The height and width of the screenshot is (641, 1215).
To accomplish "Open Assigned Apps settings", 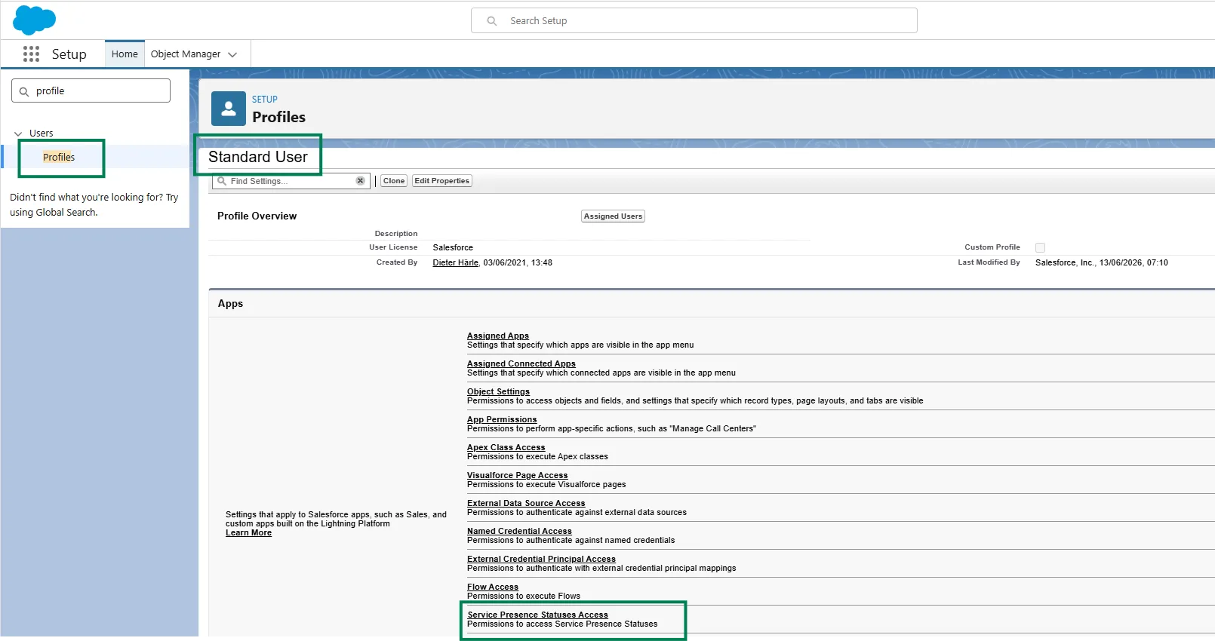I will [x=498, y=336].
